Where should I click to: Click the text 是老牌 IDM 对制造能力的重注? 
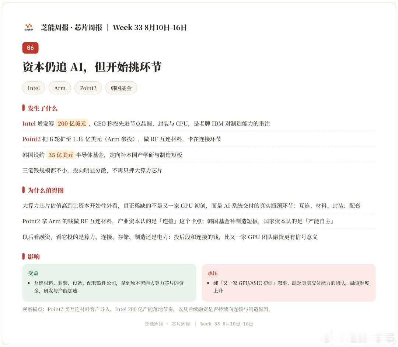pyautogui.click(x=232, y=124)
